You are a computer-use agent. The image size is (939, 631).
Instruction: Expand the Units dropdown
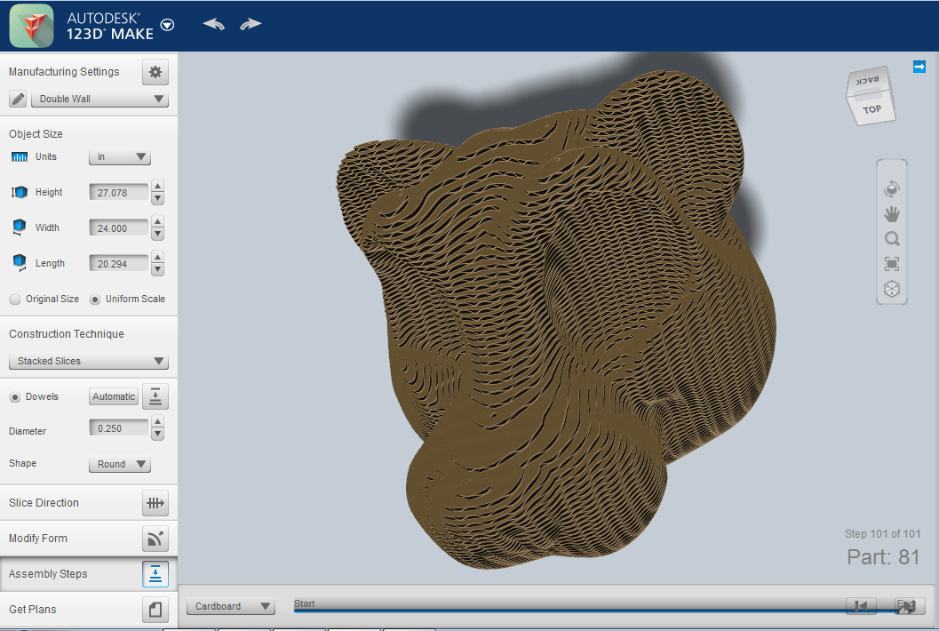[x=120, y=157]
